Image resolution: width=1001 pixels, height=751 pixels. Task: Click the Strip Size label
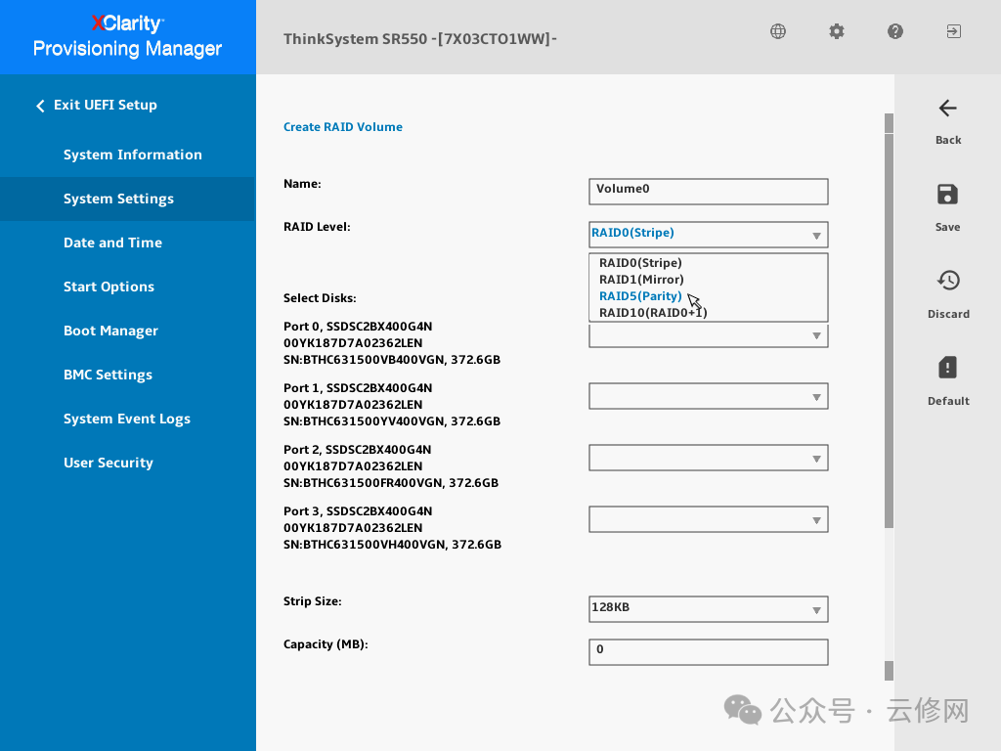[x=312, y=601]
